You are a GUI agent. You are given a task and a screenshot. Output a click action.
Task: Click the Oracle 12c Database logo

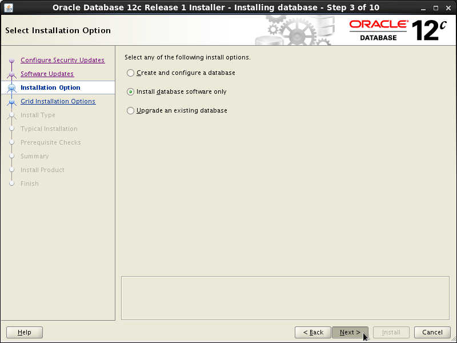[398, 30]
